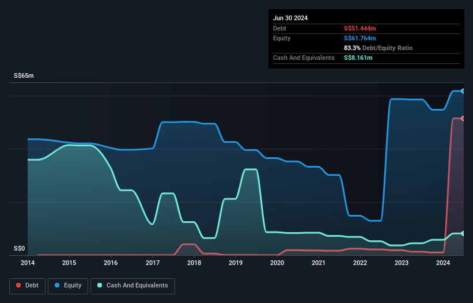
Task: Toggle the Debt series legend button
Action: click(x=28, y=286)
